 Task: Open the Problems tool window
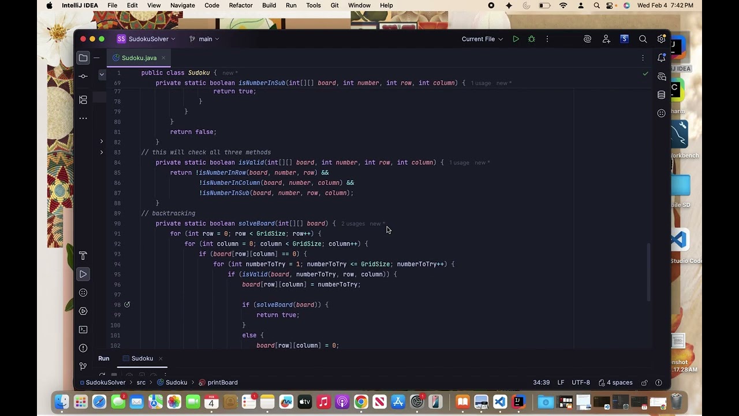coord(83,348)
